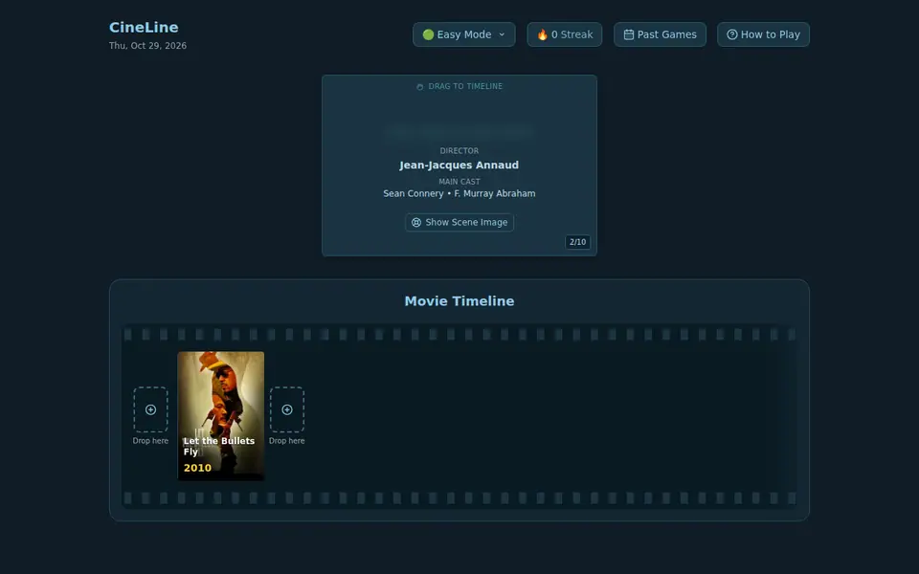
Task: Select drop zone after Let the Bullets Fly
Action: (x=286, y=409)
